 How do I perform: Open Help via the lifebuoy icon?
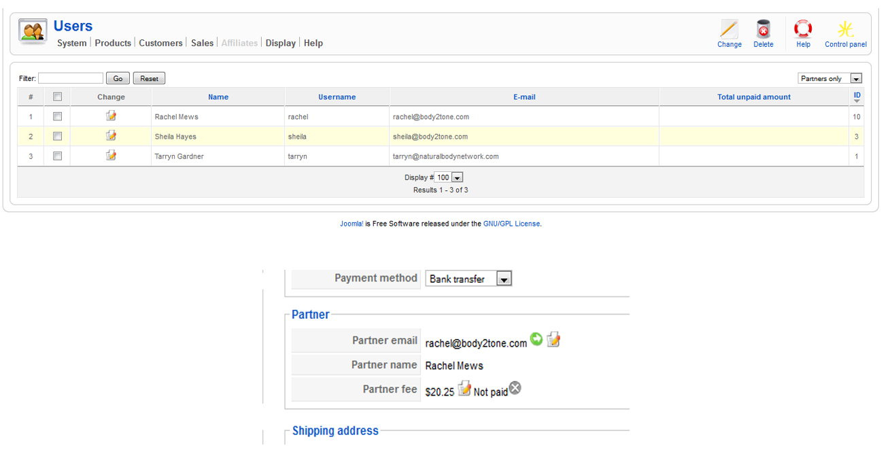(803, 30)
